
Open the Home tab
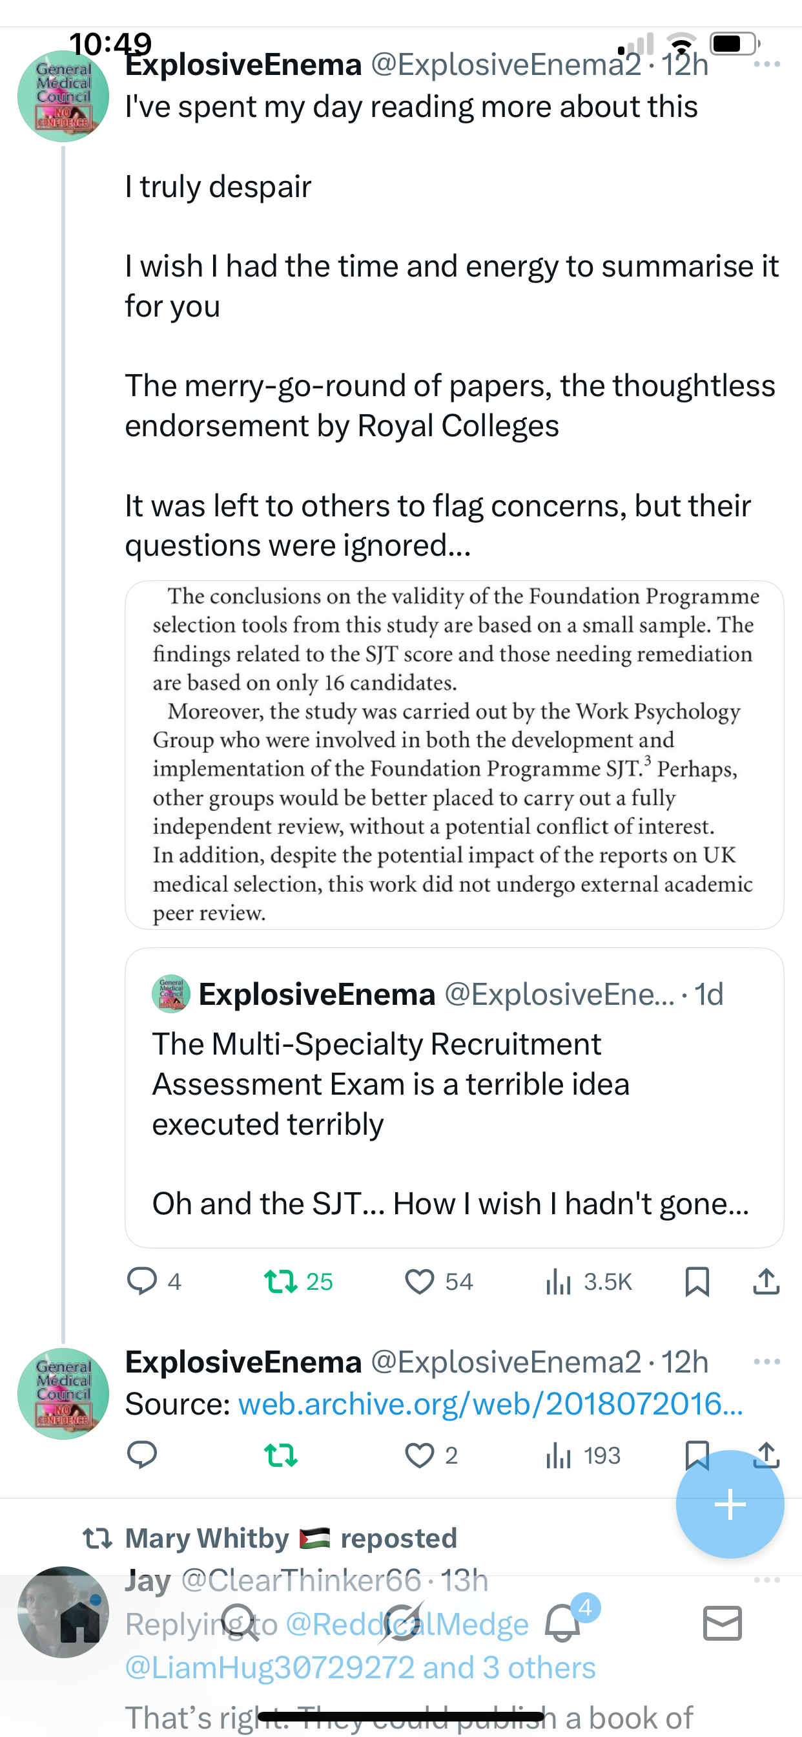coord(79,1624)
